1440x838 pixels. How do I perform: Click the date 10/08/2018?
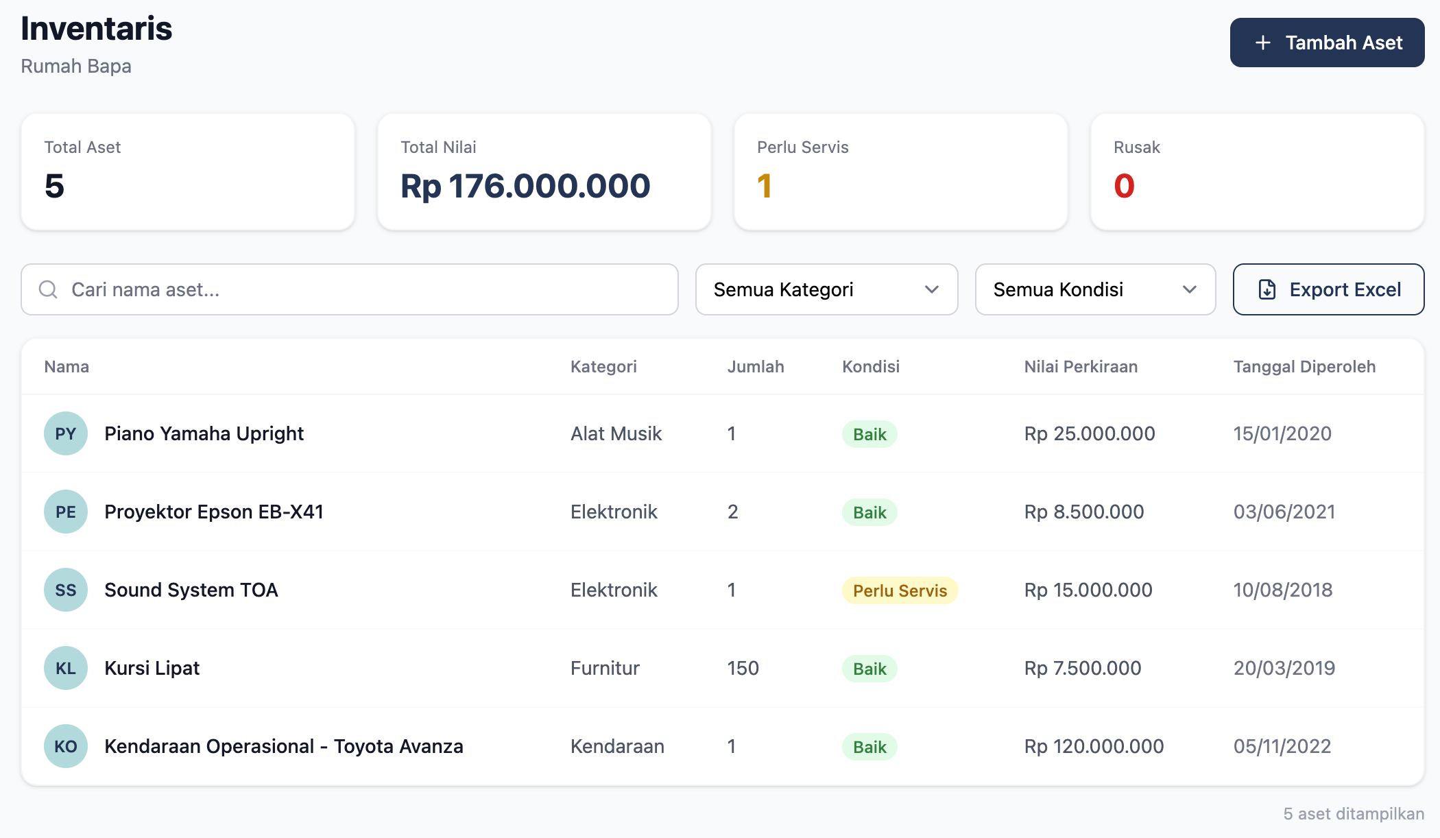1283,590
